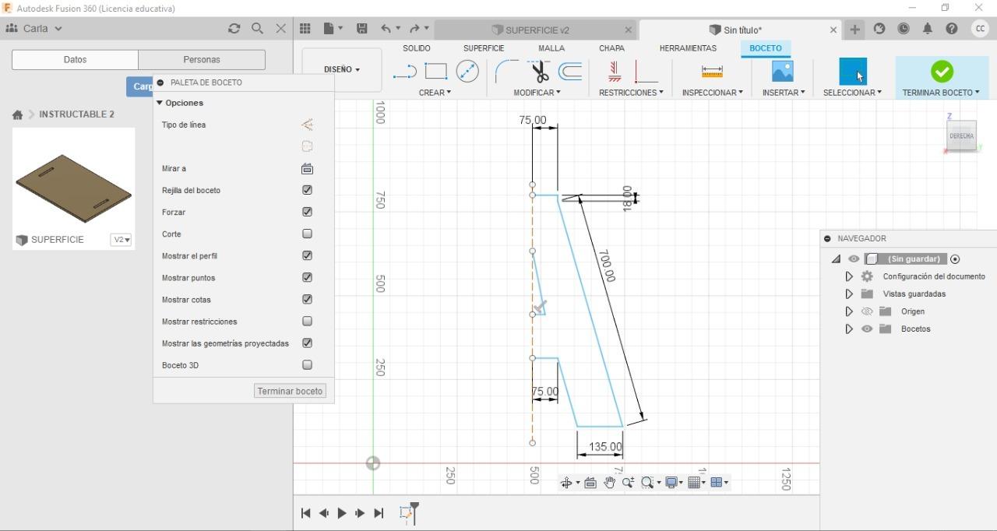The image size is (997, 531).
Task: Toggle Mostrar puntos checkbox
Action: (x=307, y=277)
